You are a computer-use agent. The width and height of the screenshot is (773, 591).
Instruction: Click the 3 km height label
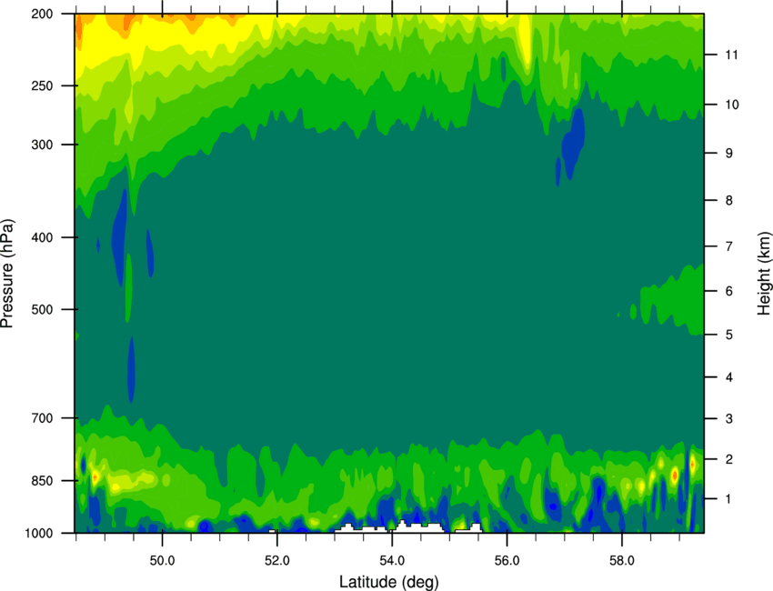point(729,419)
